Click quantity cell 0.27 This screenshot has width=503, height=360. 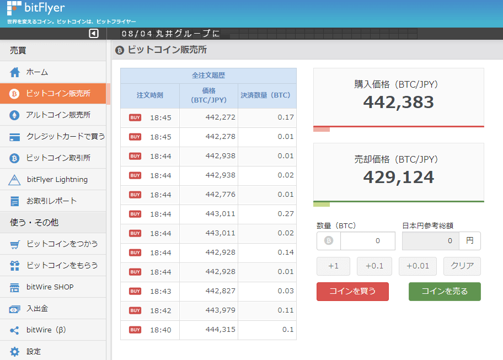267,214
